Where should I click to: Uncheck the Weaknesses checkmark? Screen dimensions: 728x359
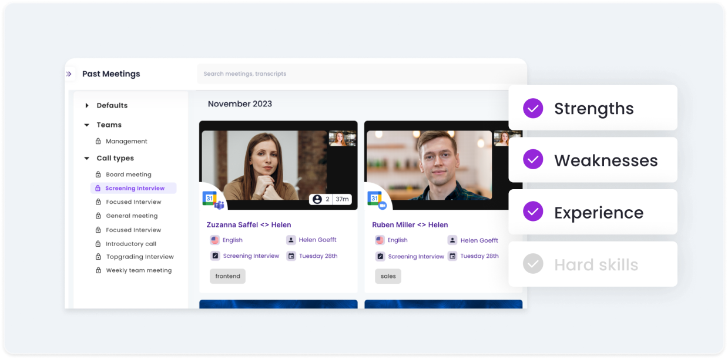pos(533,160)
